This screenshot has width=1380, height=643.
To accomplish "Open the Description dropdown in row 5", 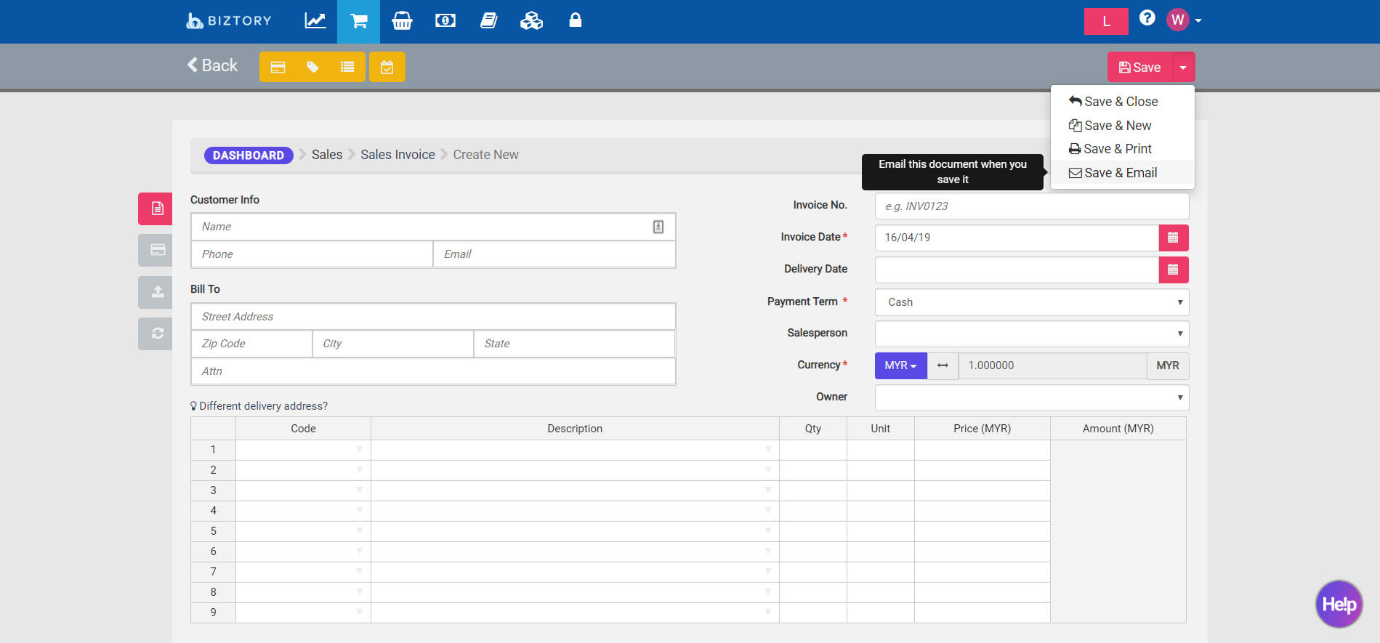I will [767, 531].
